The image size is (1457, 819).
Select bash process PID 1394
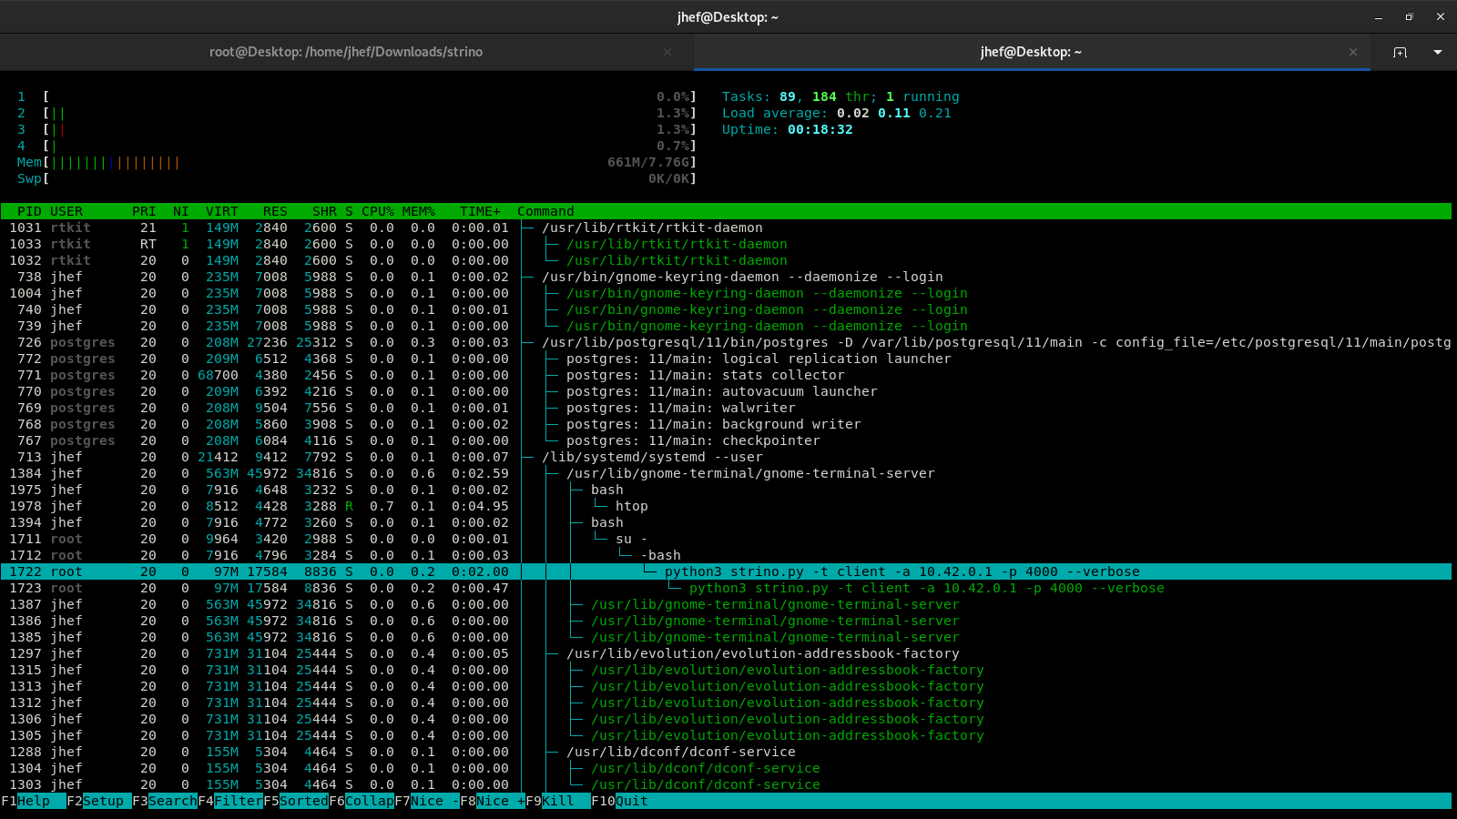coord(726,522)
